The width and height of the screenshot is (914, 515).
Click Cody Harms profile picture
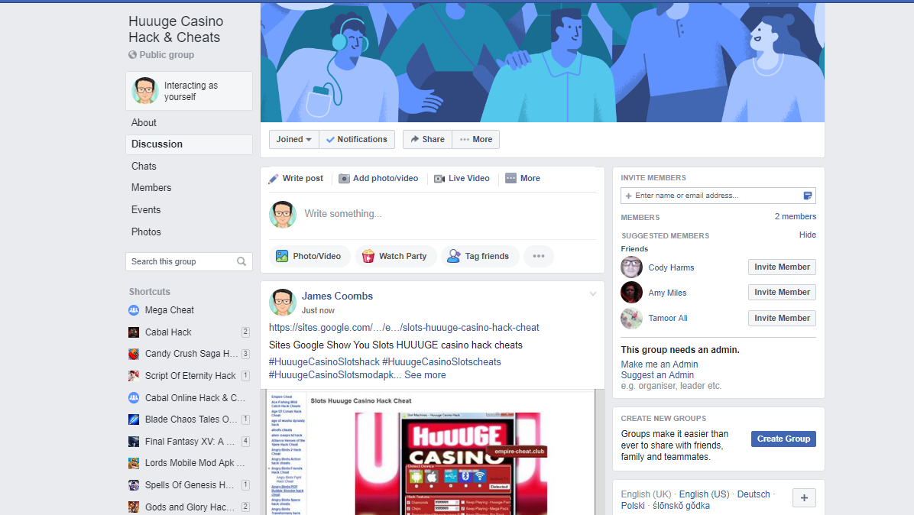(x=631, y=267)
